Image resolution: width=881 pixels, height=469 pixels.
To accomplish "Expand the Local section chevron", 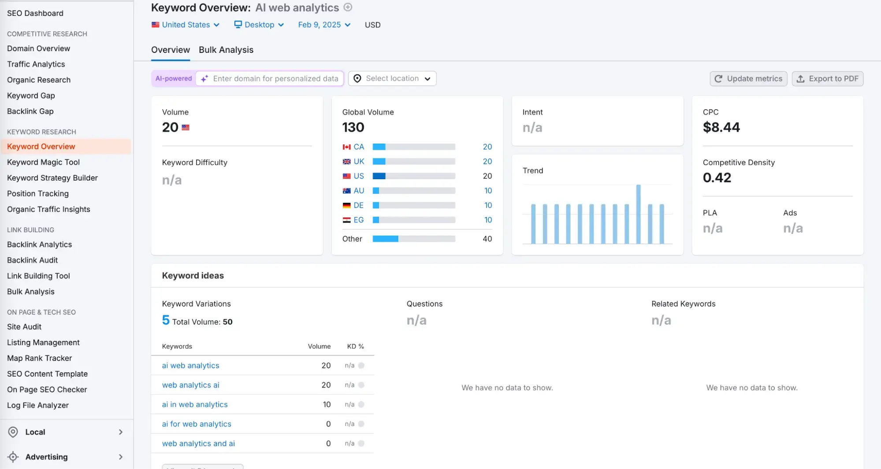I will coord(120,432).
